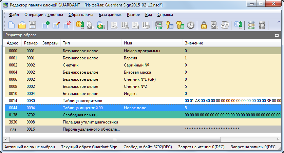Click the yellow padlock icon
Screen dimensions: 284x153
(204, 25)
